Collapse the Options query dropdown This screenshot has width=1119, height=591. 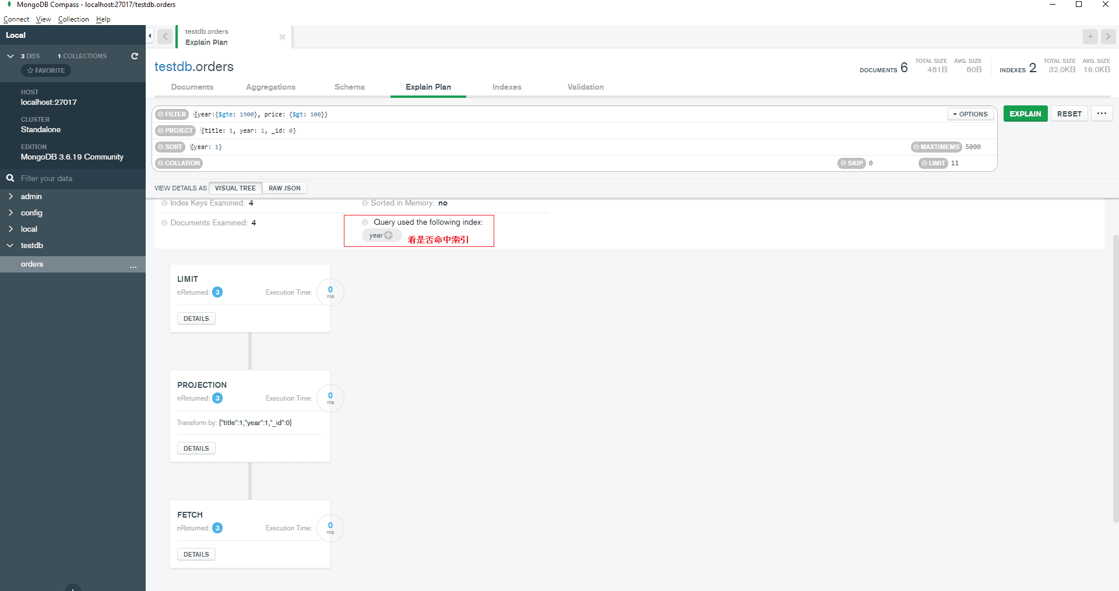point(970,114)
